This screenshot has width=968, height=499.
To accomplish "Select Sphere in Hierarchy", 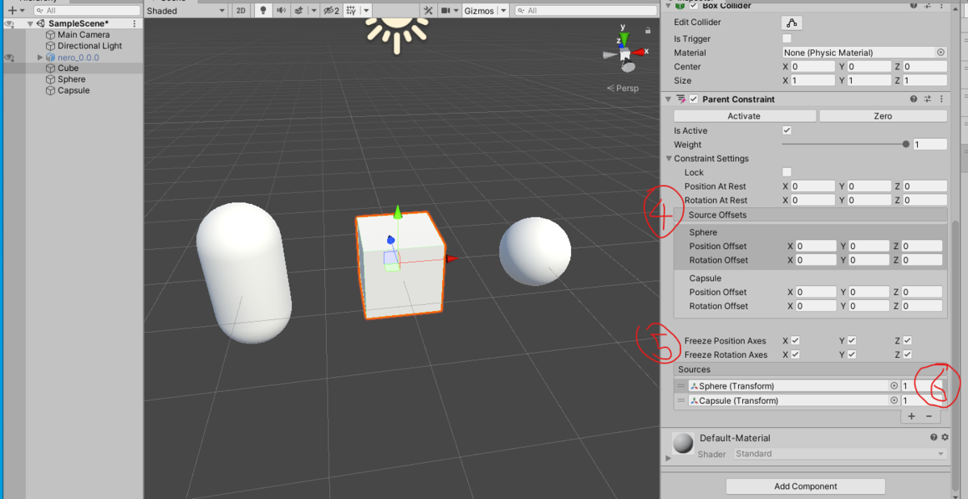I will point(71,79).
